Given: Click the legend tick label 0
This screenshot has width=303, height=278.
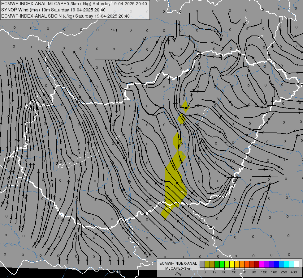Looking at the screenshot, I should (x=205, y=272).
